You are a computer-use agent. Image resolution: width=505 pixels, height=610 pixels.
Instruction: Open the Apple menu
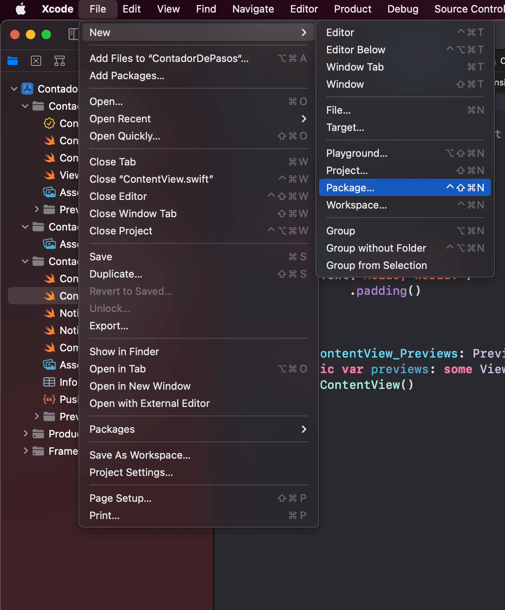point(20,9)
